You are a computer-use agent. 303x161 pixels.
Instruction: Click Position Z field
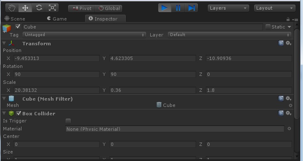249,58
